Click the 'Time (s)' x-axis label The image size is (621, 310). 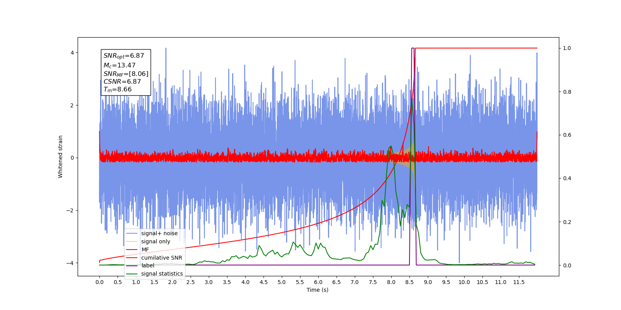[x=317, y=290]
